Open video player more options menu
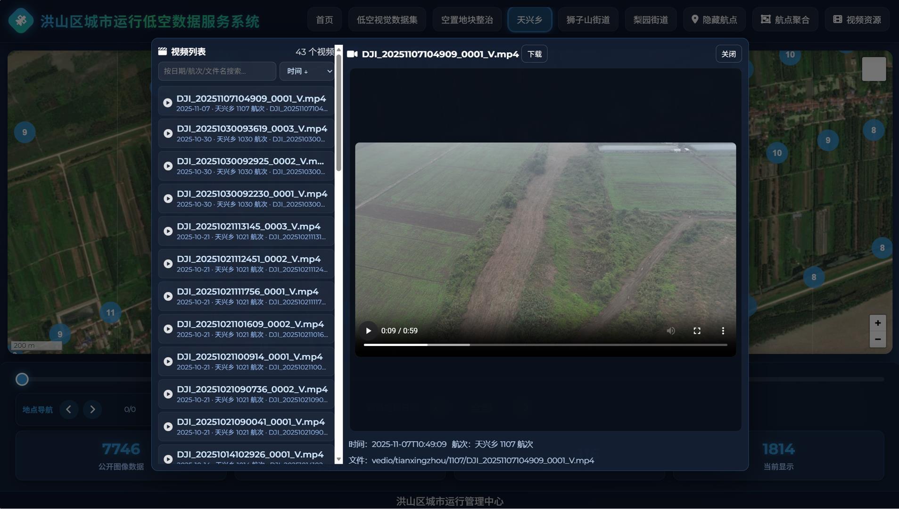899x509 pixels. (x=723, y=331)
